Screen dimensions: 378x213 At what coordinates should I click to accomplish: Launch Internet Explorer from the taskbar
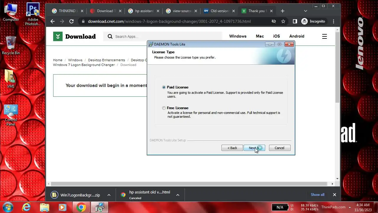26,207
